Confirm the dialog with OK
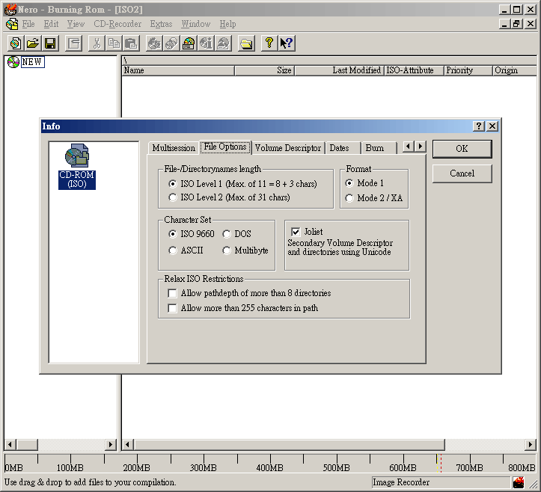The image size is (541, 492). tap(462, 149)
